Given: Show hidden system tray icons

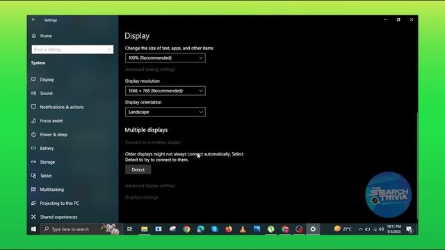Looking at the screenshot, I should point(360,229).
